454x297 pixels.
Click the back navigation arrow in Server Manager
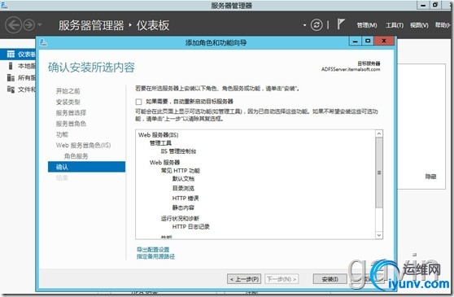(x=13, y=25)
